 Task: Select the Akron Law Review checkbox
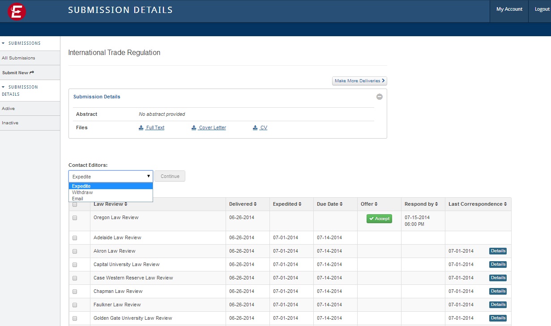[x=75, y=251]
